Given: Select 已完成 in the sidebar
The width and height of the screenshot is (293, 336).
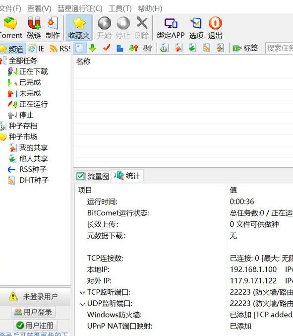Looking at the screenshot, I should tap(30, 82).
